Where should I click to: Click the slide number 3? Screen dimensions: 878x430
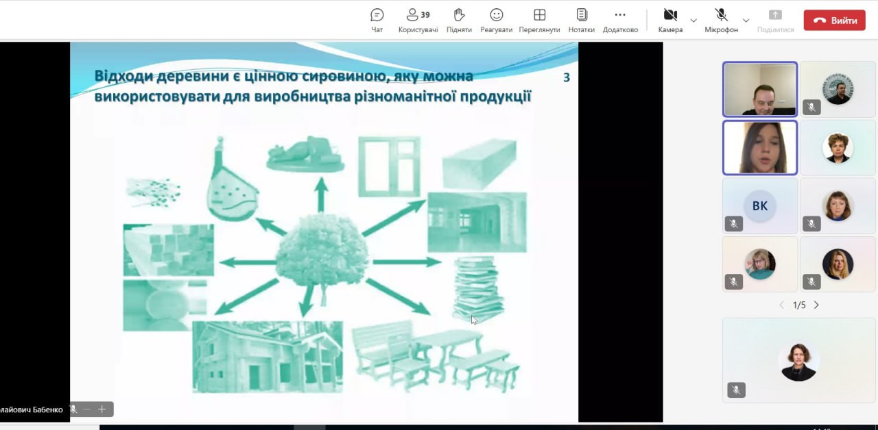[x=567, y=77]
